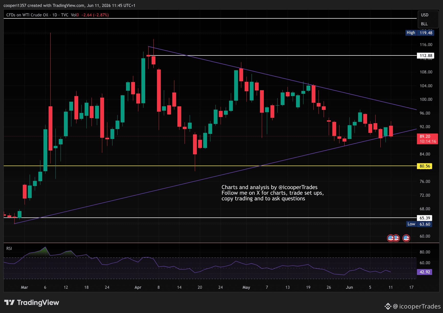Select the ascending purple lower trendline
Image resolution: width=443 pixels, height=313 pixels.
click(x=215, y=177)
